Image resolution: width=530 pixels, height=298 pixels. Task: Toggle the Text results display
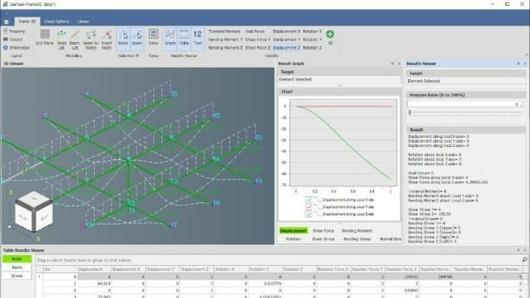(197, 38)
